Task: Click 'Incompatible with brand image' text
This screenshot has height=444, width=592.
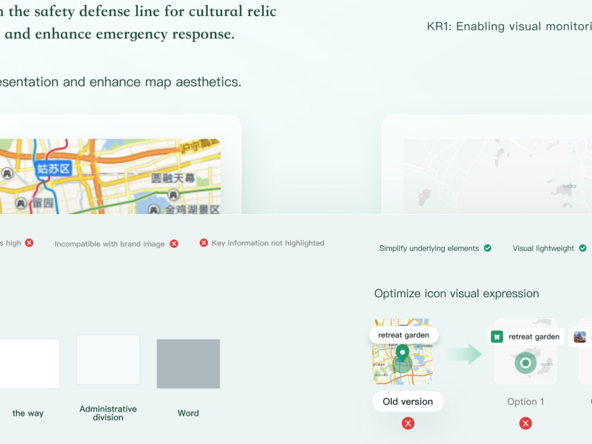Action: click(x=110, y=244)
